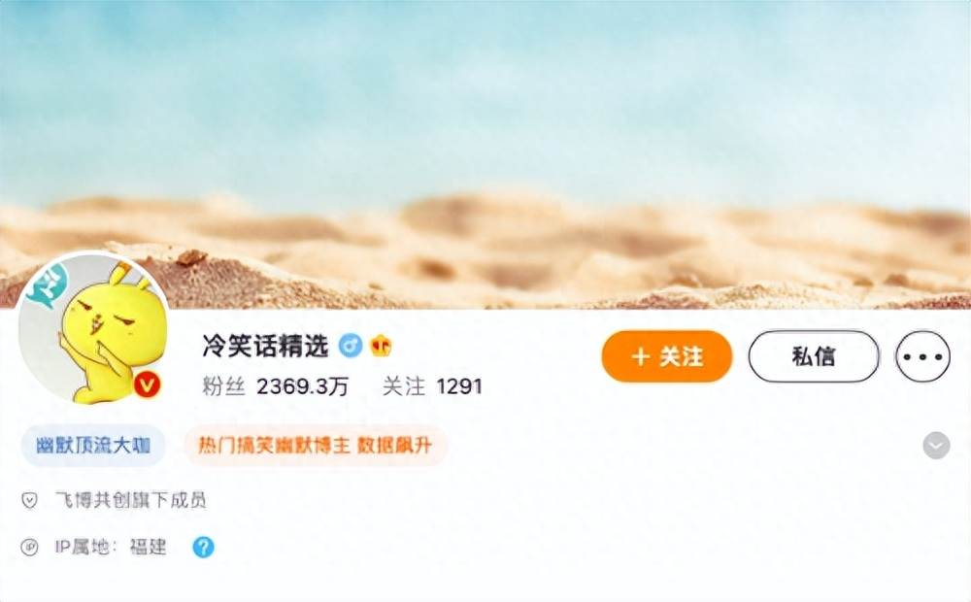Click the 飞博共创旗下成员 text
Screen dimensions: 971x602
click(x=131, y=500)
